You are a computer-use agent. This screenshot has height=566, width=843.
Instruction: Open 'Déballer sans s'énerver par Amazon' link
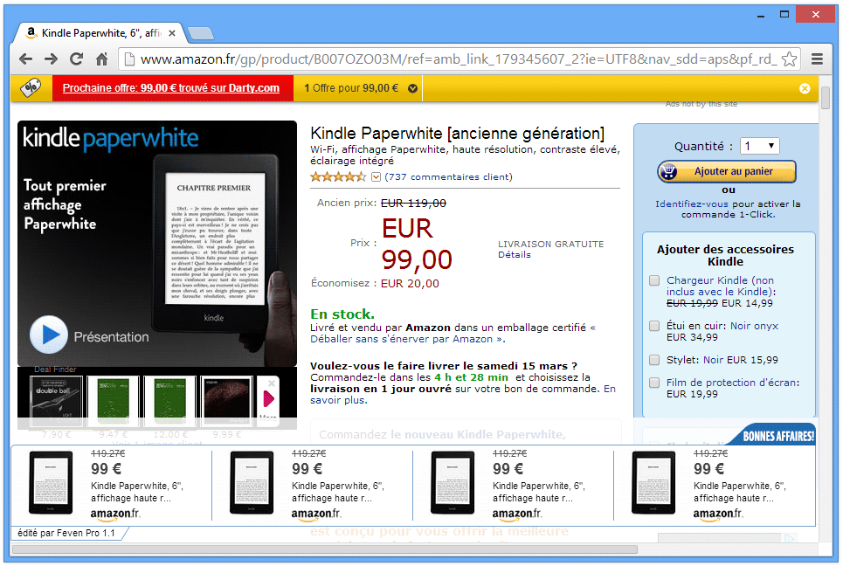(x=402, y=339)
